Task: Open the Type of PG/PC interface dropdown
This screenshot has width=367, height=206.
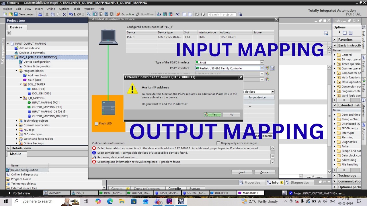Action: (262, 62)
